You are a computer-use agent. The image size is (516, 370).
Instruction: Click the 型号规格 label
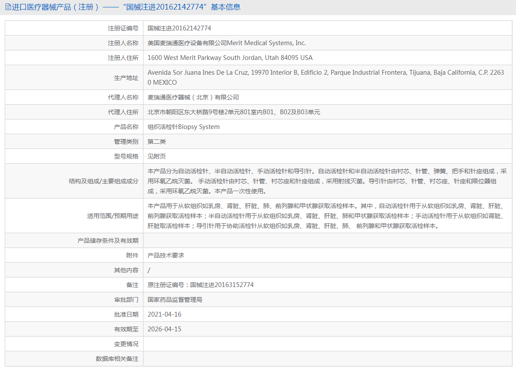coord(126,156)
